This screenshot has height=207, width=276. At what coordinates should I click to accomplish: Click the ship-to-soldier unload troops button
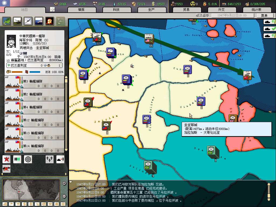pyautogui.click(x=60, y=159)
